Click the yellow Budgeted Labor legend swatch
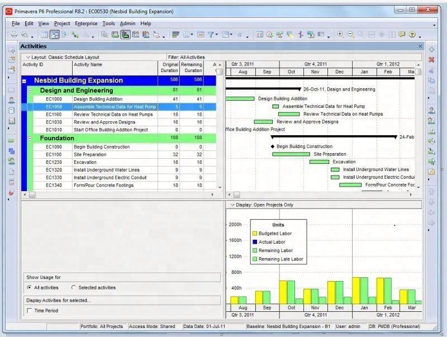The width and height of the screenshot is (447, 337). (254, 234)
